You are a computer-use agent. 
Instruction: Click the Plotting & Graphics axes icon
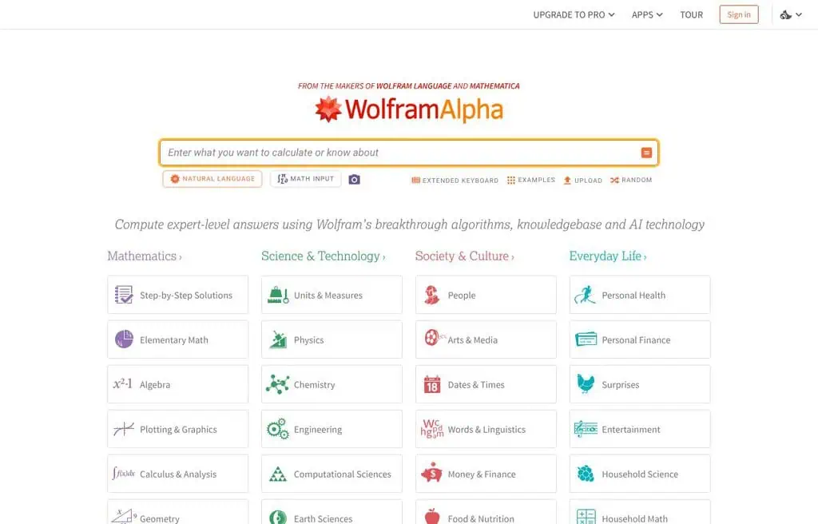124,429
